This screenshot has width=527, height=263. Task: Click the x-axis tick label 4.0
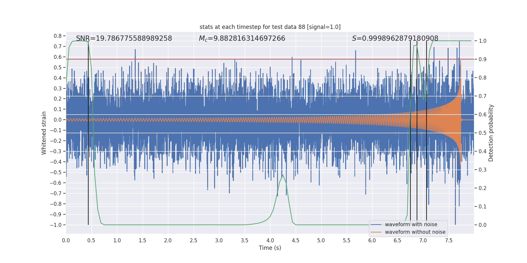(x=270, y=240)
